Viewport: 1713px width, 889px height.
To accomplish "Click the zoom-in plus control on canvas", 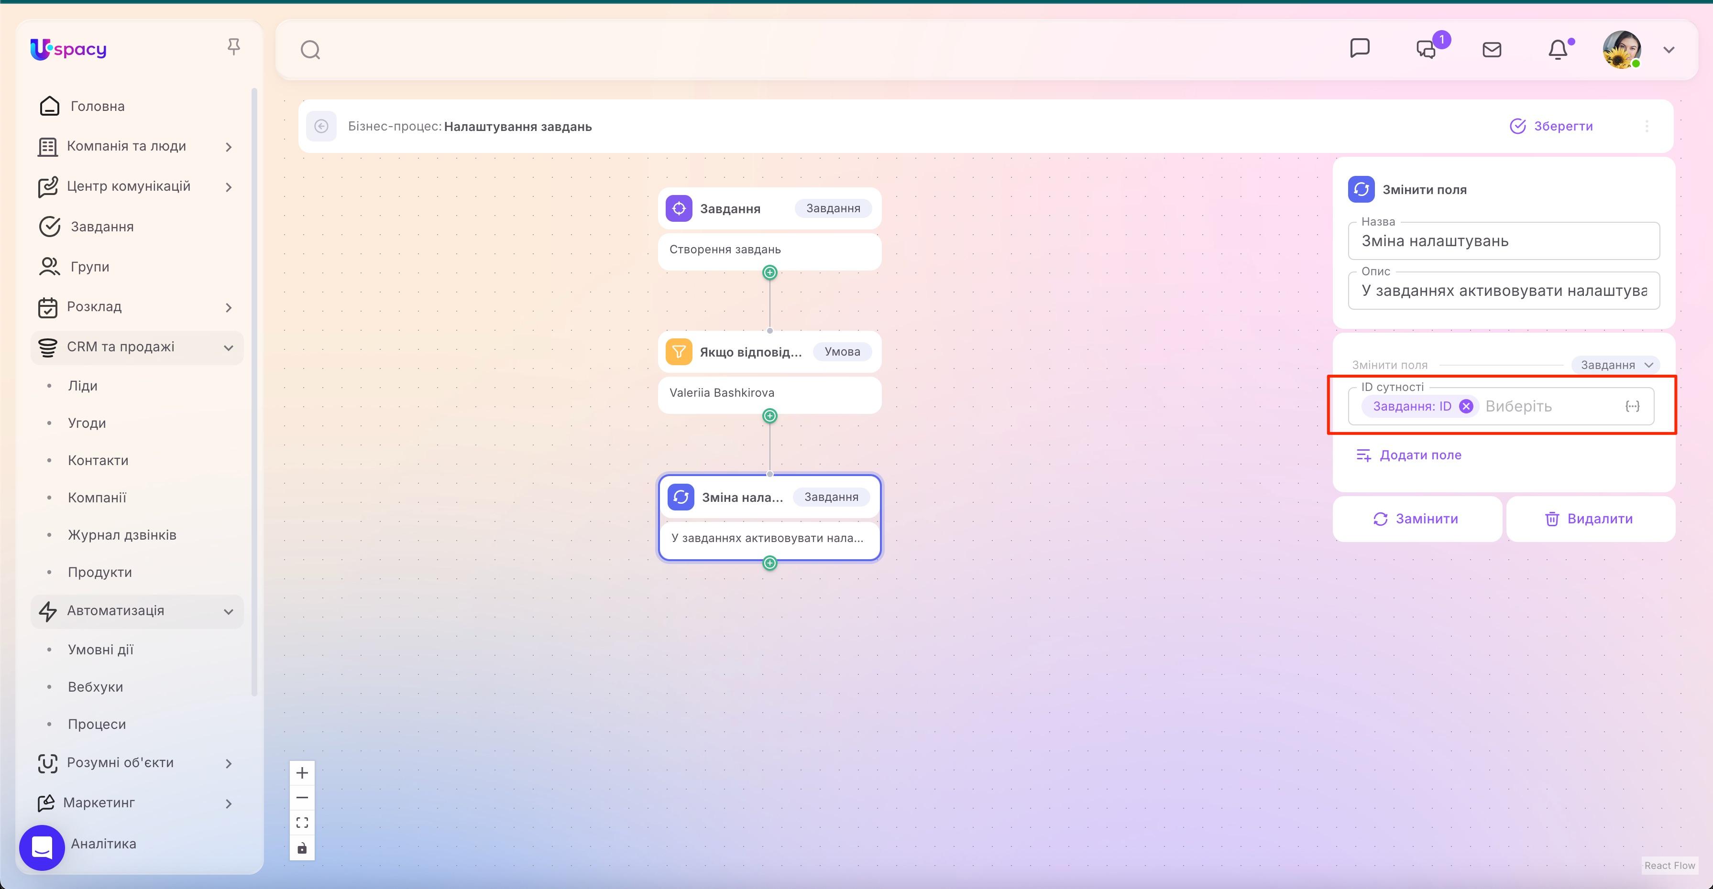I will click(302, 772).
